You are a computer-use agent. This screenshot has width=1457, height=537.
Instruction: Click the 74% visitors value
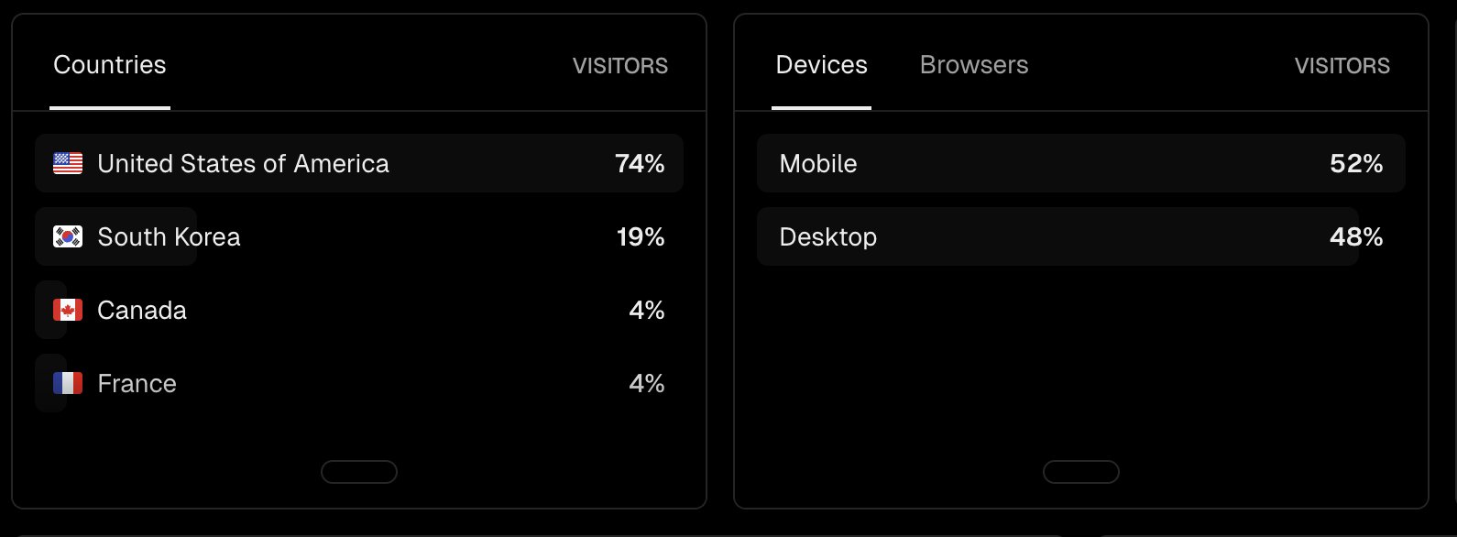point(640,163)
